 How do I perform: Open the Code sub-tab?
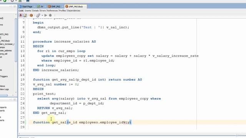[21, 11]
